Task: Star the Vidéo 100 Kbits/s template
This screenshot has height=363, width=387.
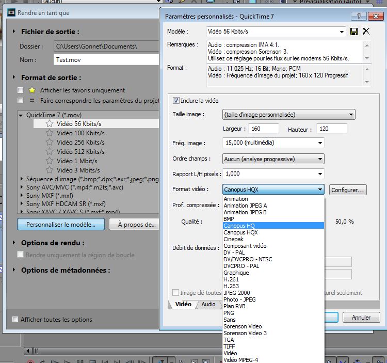Action: coord(50,133)
